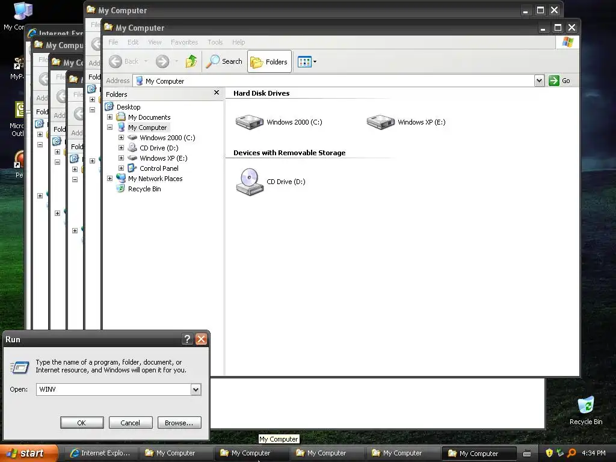This screenshot has width=616, height=462.
Task: Open the View menu
Action: point(155,42)
